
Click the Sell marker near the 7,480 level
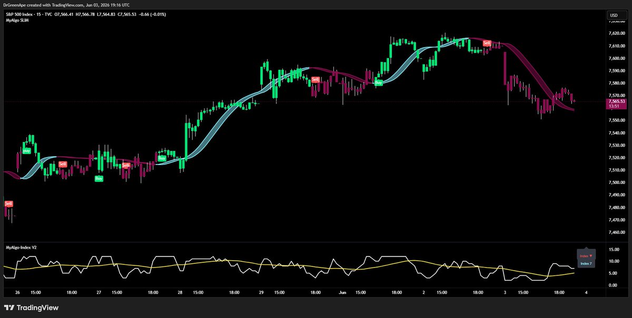point(8,203)
